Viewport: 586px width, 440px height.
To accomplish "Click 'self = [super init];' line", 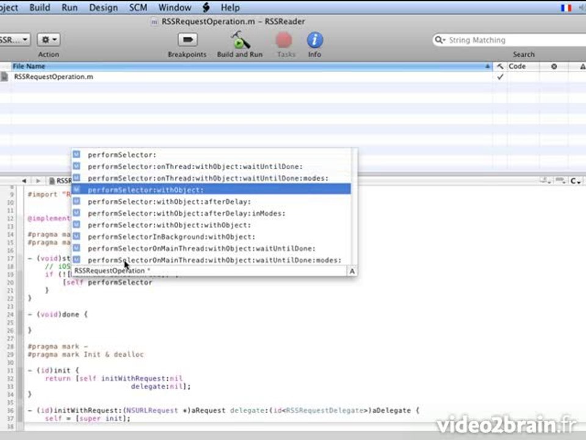I will pyautogui.click(x=87, y=418).
